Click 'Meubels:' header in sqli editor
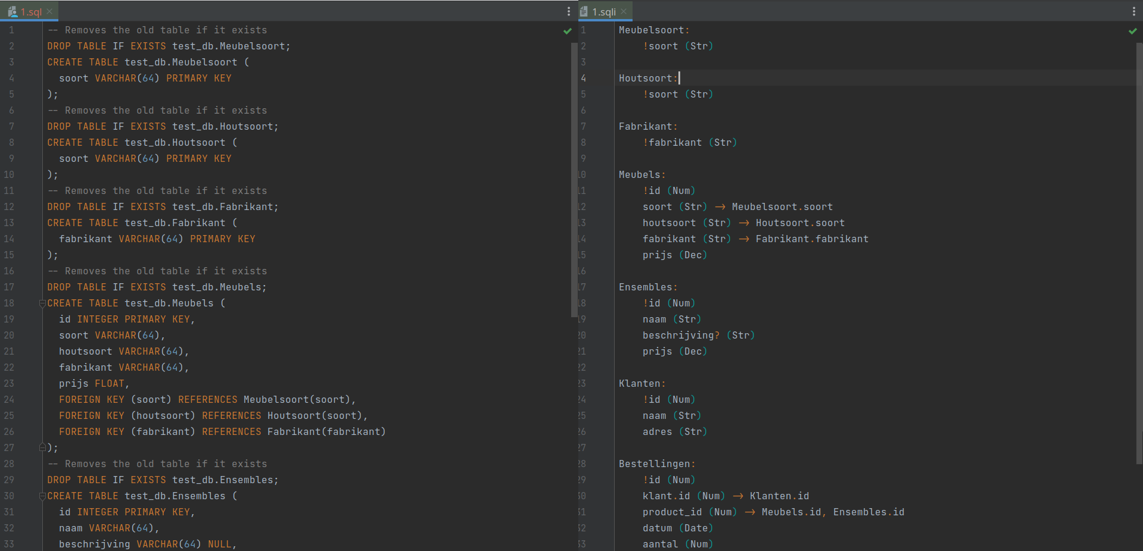 coord(642,174)
